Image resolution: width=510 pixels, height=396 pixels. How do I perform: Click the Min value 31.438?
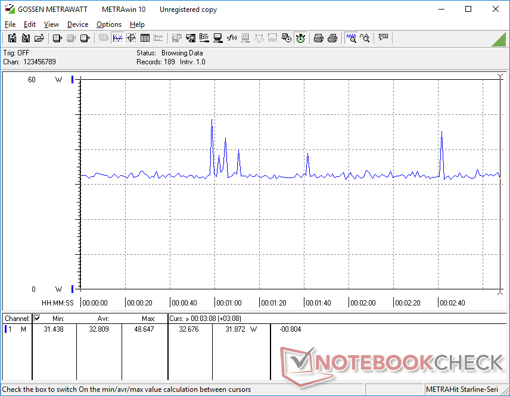pyautogui.click(x=54, y=329)
